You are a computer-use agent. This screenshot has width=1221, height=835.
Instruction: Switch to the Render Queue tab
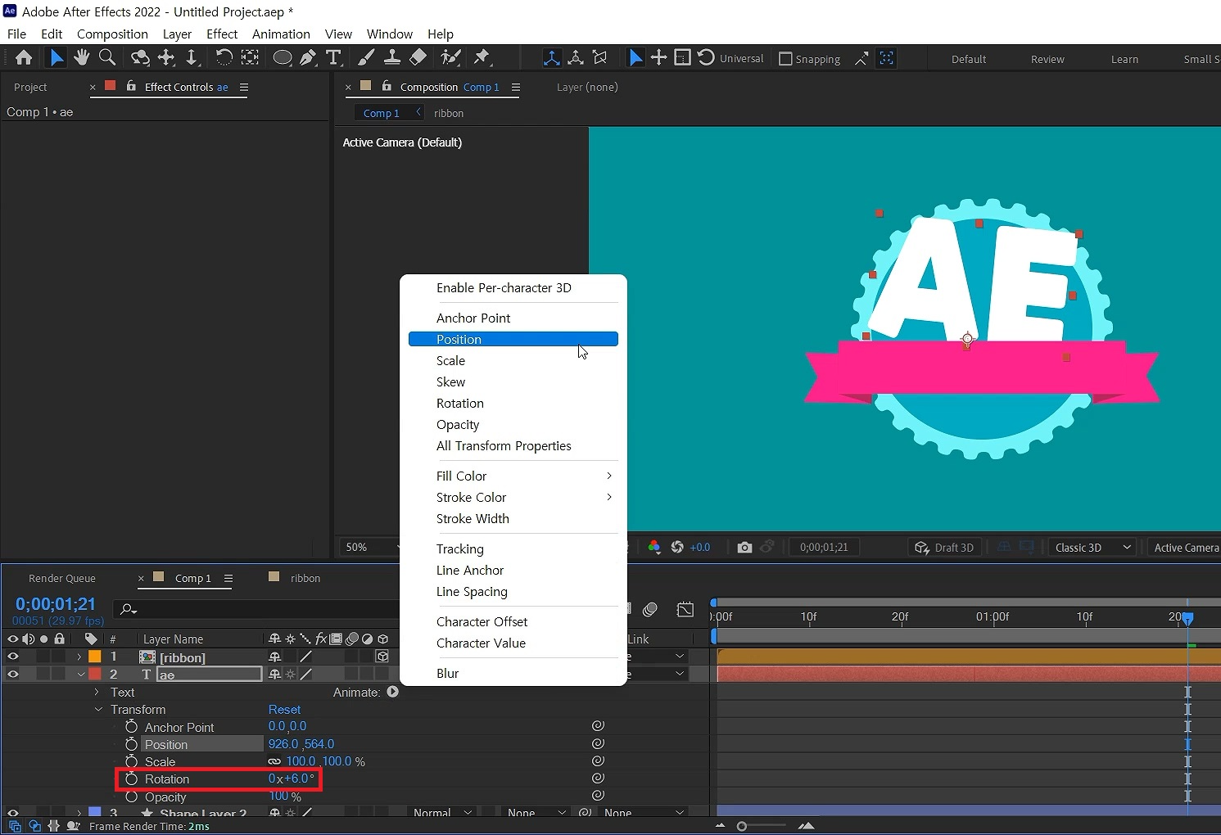[62, 578]
